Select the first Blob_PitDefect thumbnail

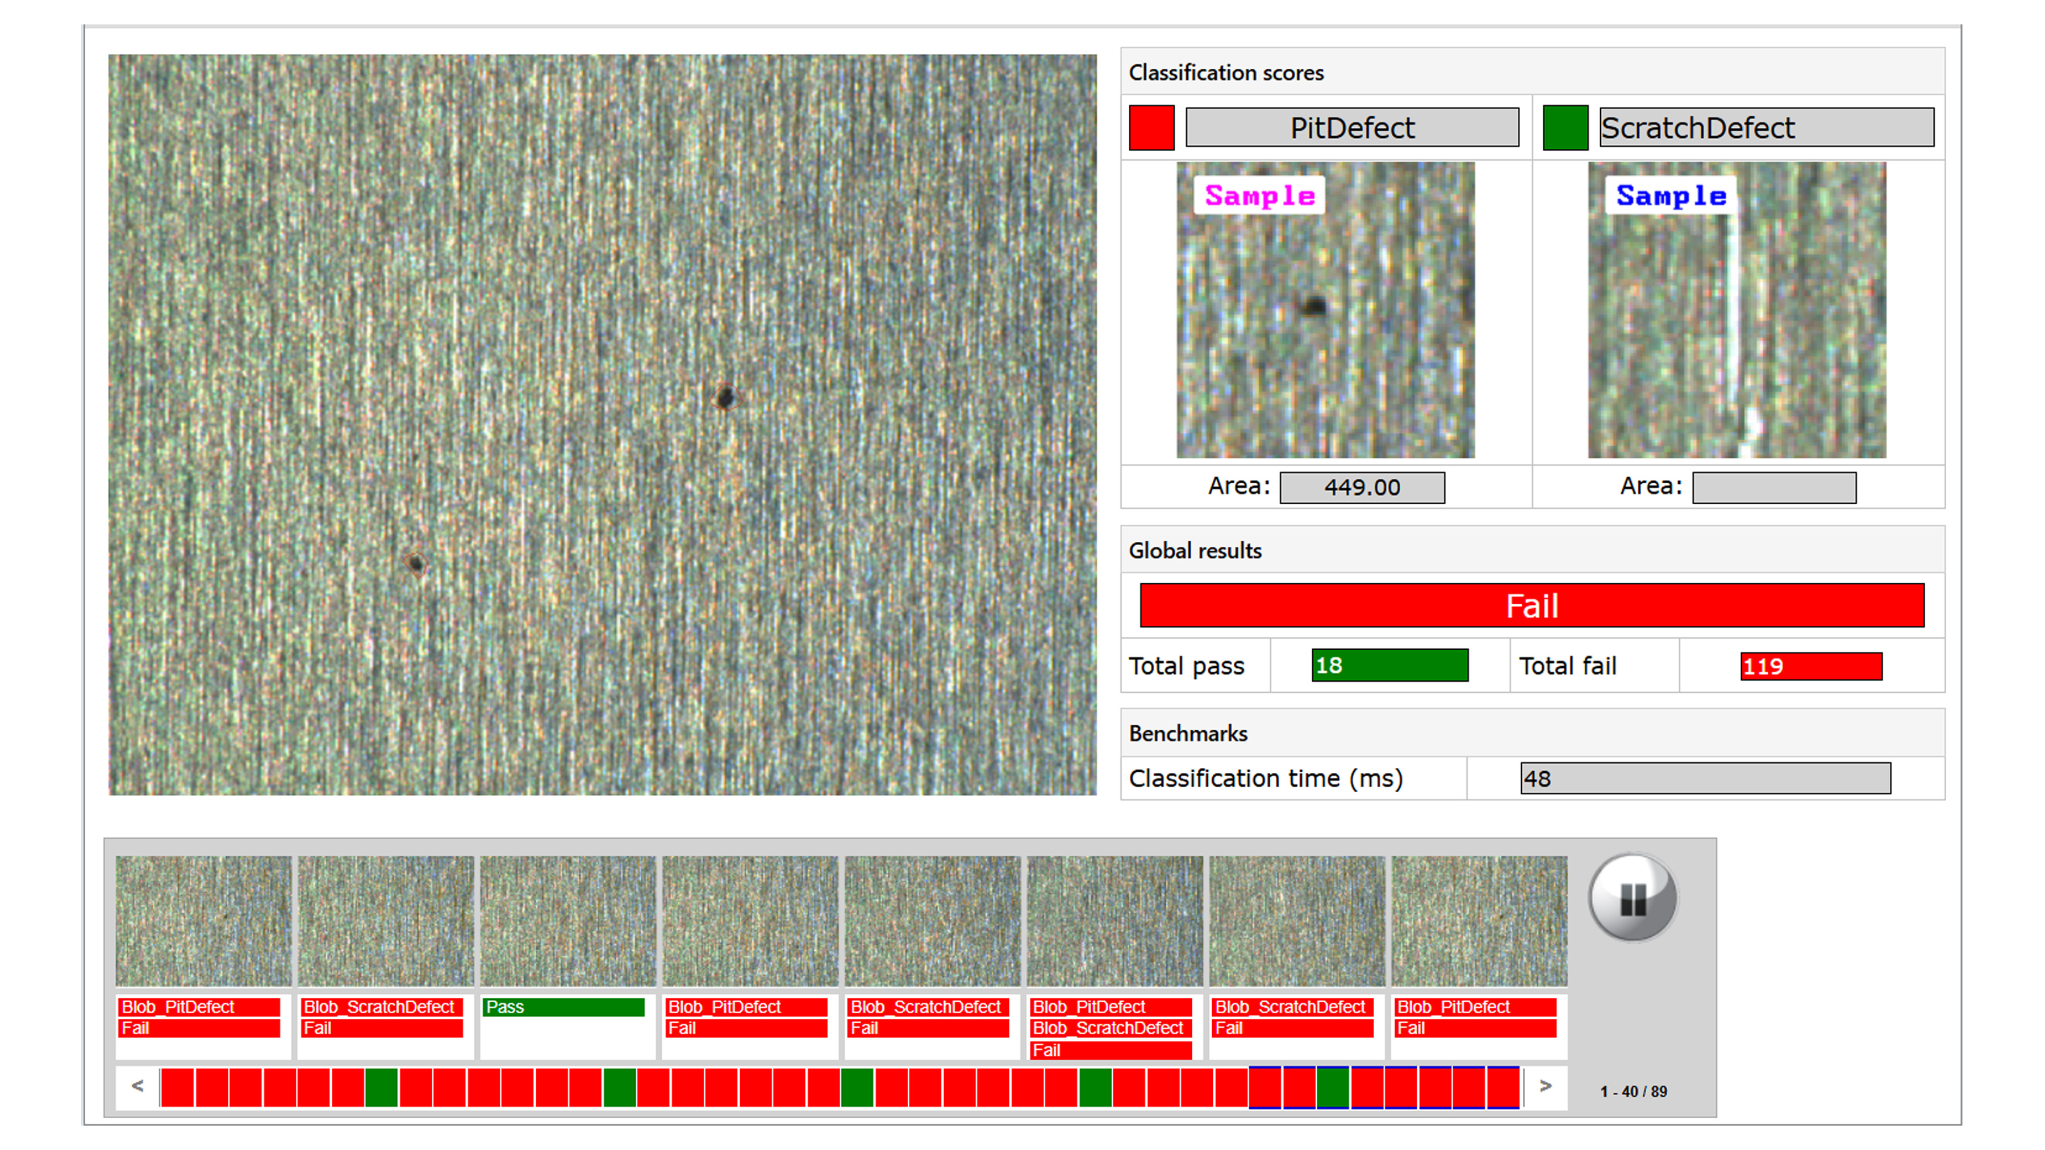point(203,921)
